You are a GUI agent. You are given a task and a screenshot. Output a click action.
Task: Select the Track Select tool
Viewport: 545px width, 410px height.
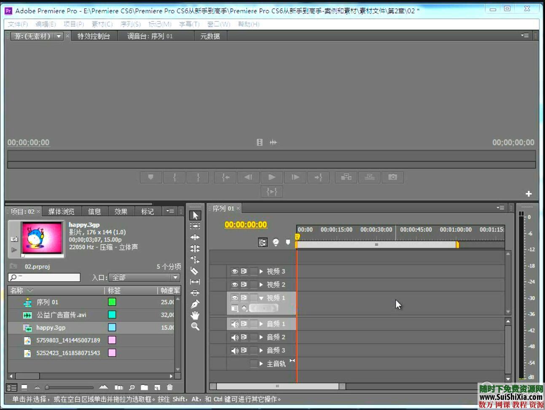pyautogui.click(x=195, y=226)
